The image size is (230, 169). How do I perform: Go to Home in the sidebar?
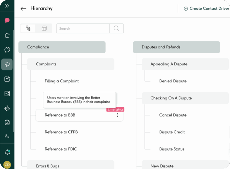7,35
